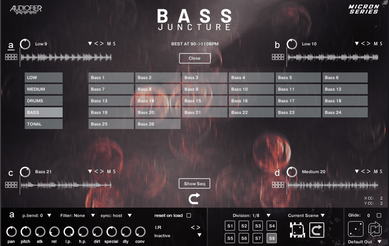Click the grid icon beside slot d waveform
The width and height of the screenshot is (389, 246).
pyautogui.click(x=278, y=184)
